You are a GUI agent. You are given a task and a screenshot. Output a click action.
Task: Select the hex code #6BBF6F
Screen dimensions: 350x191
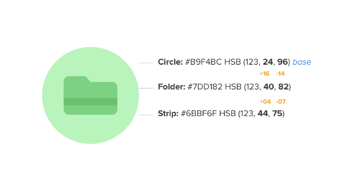(x=199, y=114)
